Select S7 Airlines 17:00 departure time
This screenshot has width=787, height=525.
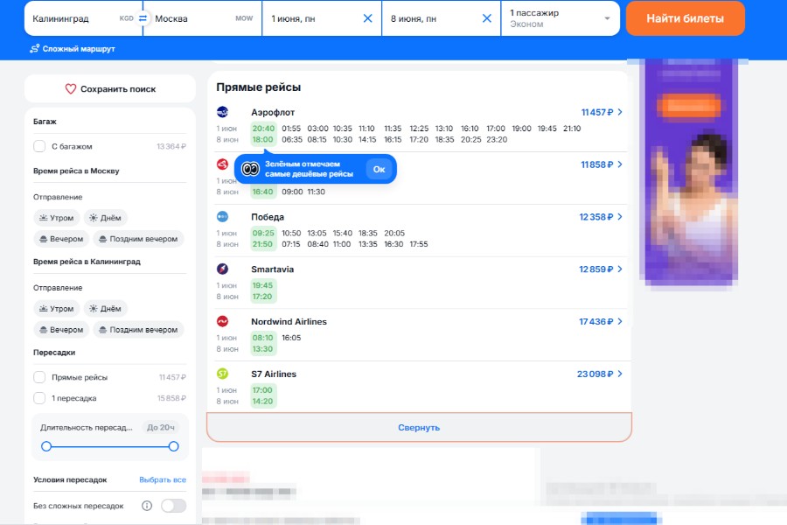[x=263, y=390]
